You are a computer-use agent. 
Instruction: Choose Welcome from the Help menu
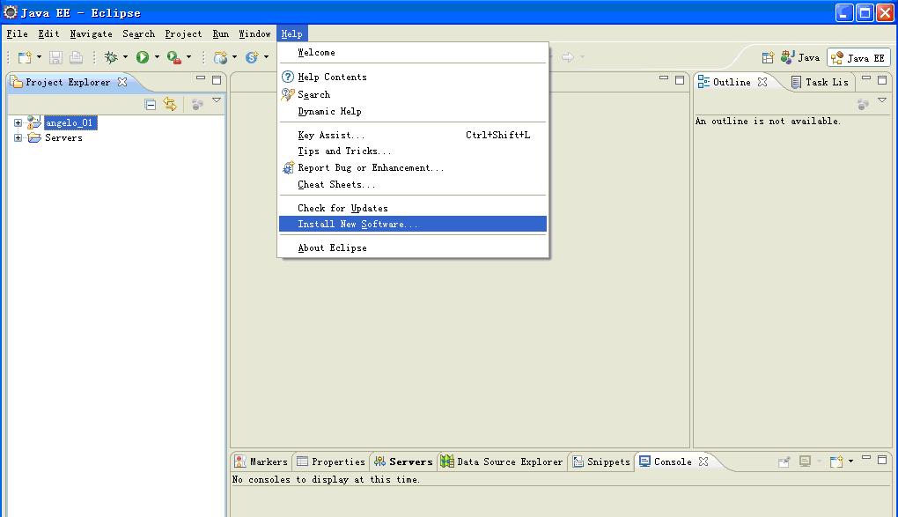[413, 52]
